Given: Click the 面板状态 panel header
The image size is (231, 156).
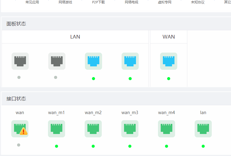Looking at the screenshot, I should pyautogui.click(x=16, y=24).
